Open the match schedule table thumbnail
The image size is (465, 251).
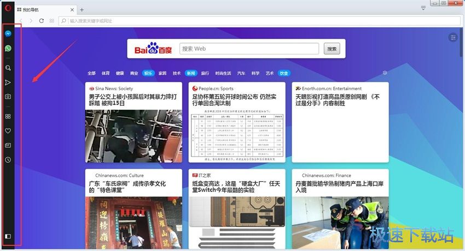[x=237, y=136]
